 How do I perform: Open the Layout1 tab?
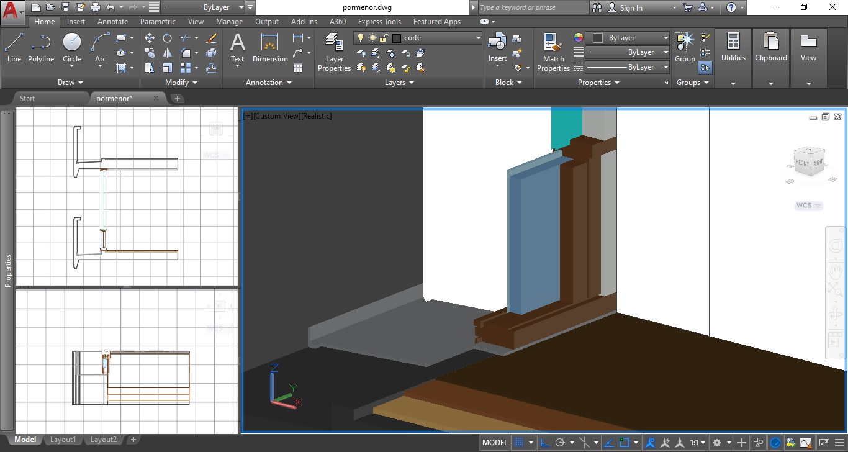pos(63,440)
